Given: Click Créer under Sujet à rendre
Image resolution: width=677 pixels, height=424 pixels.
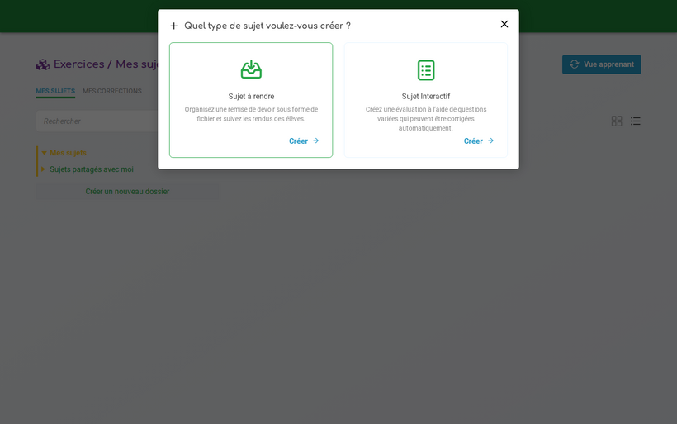Looking at the screenshot, I should [x=304, y=141].
